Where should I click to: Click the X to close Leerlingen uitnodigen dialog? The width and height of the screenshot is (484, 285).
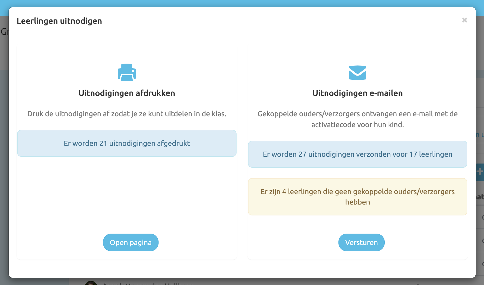[465, 20]
